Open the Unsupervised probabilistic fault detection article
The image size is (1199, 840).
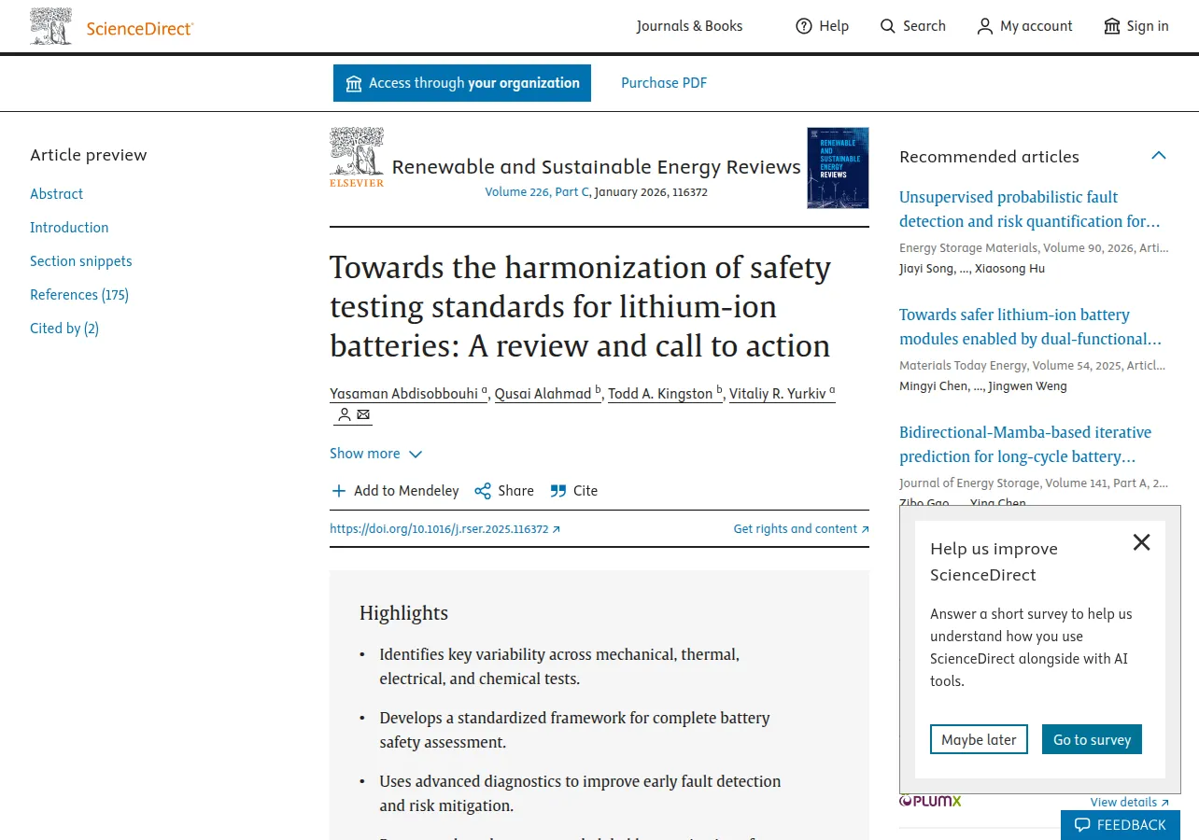[x=1030, y=209]
